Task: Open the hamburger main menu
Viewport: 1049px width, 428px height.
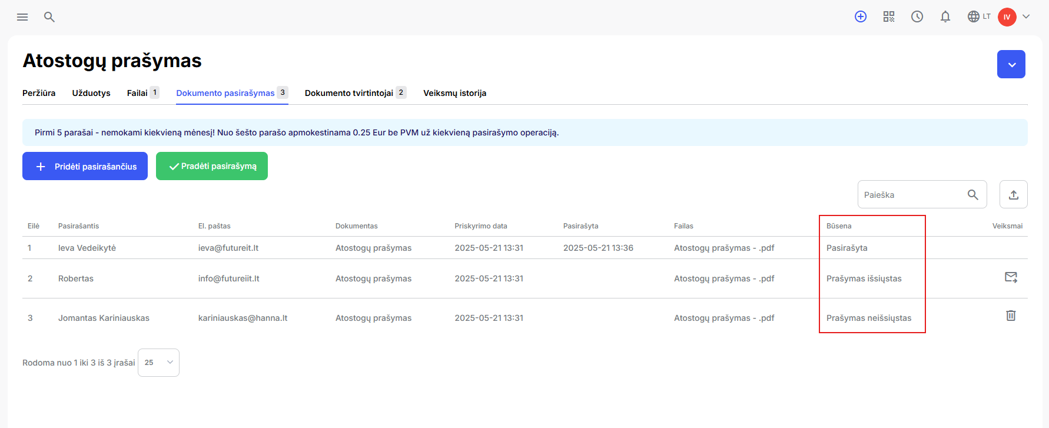Action: point(22,17)
